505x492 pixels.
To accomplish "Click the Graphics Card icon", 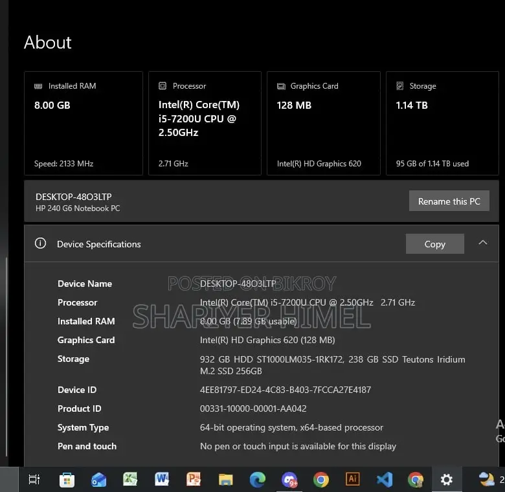I will pos(281,86).
